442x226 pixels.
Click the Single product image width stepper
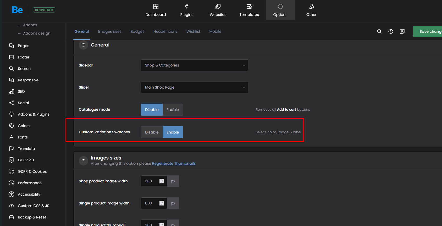162,203
